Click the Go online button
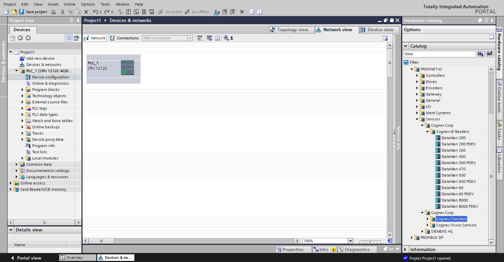 [x=170, y=12]
